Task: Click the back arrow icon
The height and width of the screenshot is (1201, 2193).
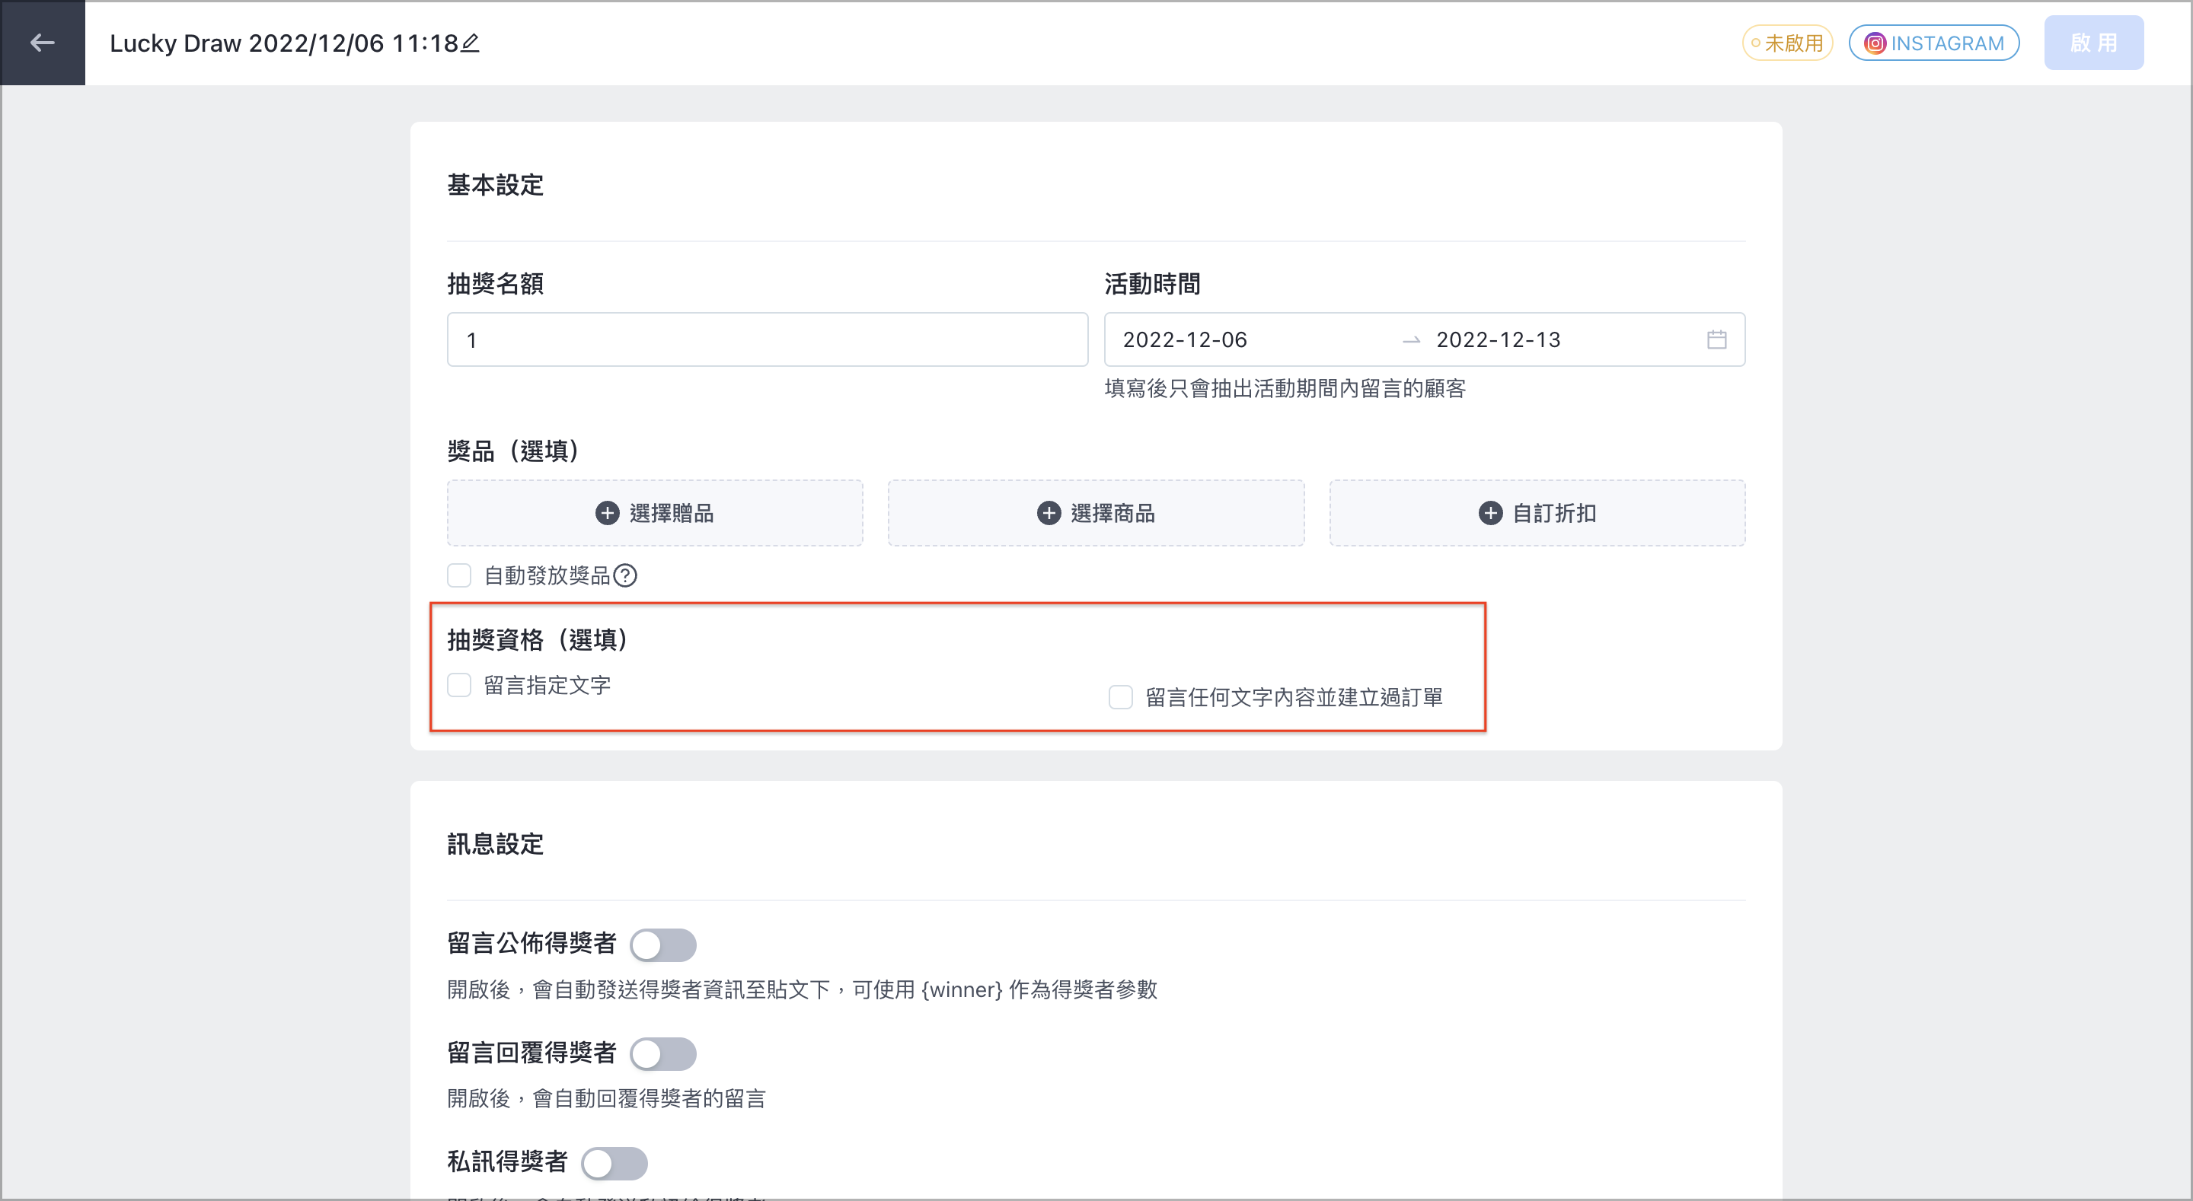Action: [x=42, y=43]
